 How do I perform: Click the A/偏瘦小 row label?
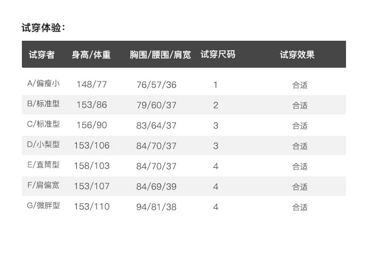click(43, 83)
